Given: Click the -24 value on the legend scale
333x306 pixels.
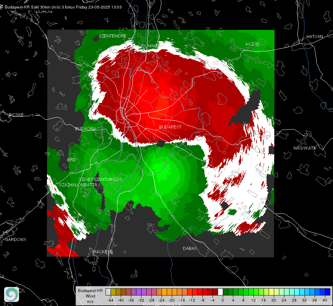Looking at the screenshot, I should tap(162, 300).
